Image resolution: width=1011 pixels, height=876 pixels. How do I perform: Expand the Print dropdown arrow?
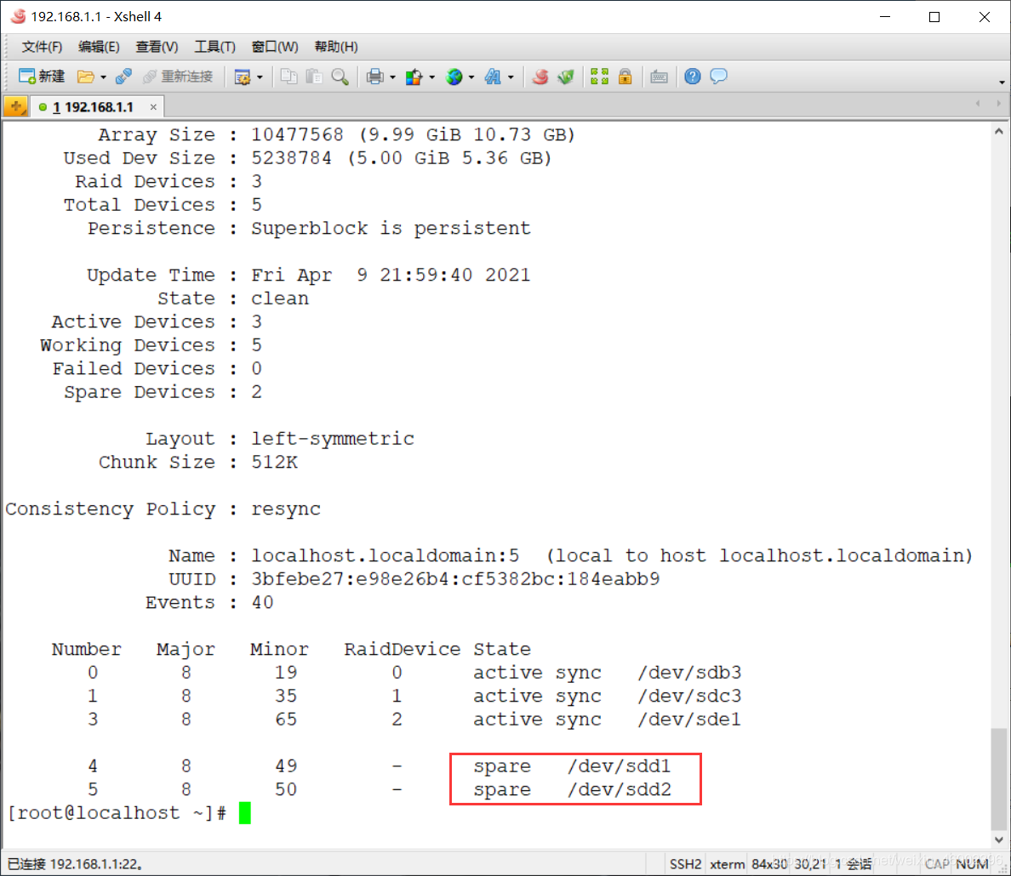pyautogui.click(x=392, y=77)
